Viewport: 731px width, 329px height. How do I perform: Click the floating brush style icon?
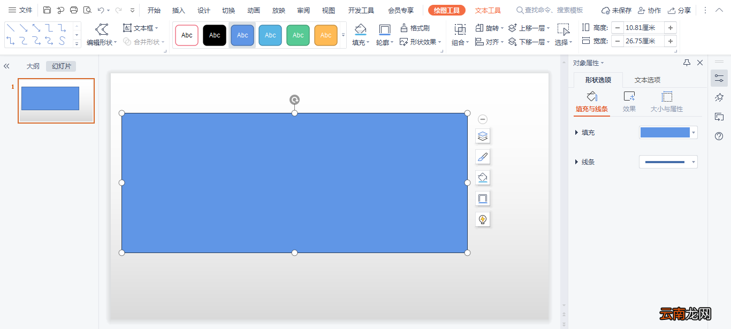click(x=483, y=157)
